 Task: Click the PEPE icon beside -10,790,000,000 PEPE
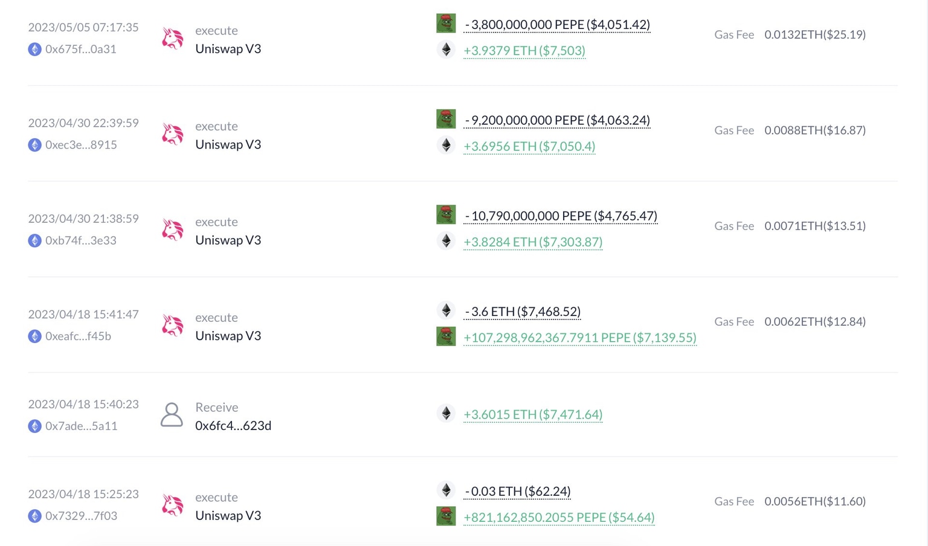(446, 214)
